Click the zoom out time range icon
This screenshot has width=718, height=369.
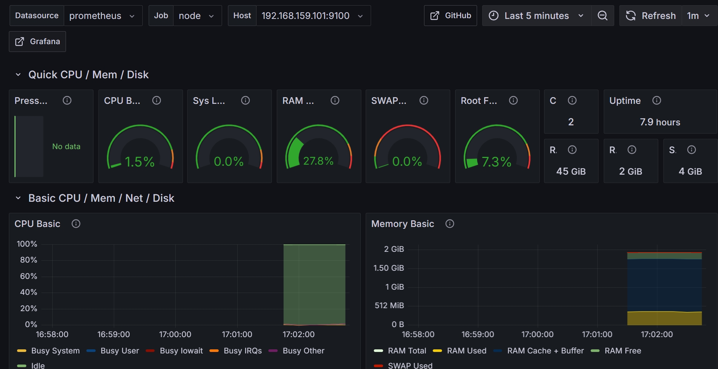point(603,16)
